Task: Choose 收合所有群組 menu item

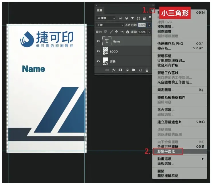Action: [180, 65]
